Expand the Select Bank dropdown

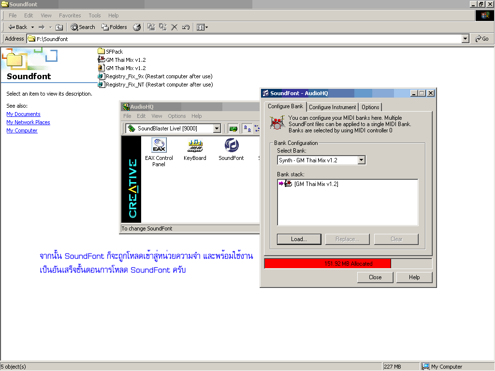point(362,160)
